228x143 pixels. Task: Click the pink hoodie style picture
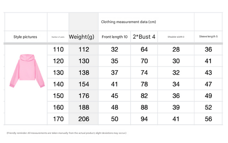click(x=27, y=71)
